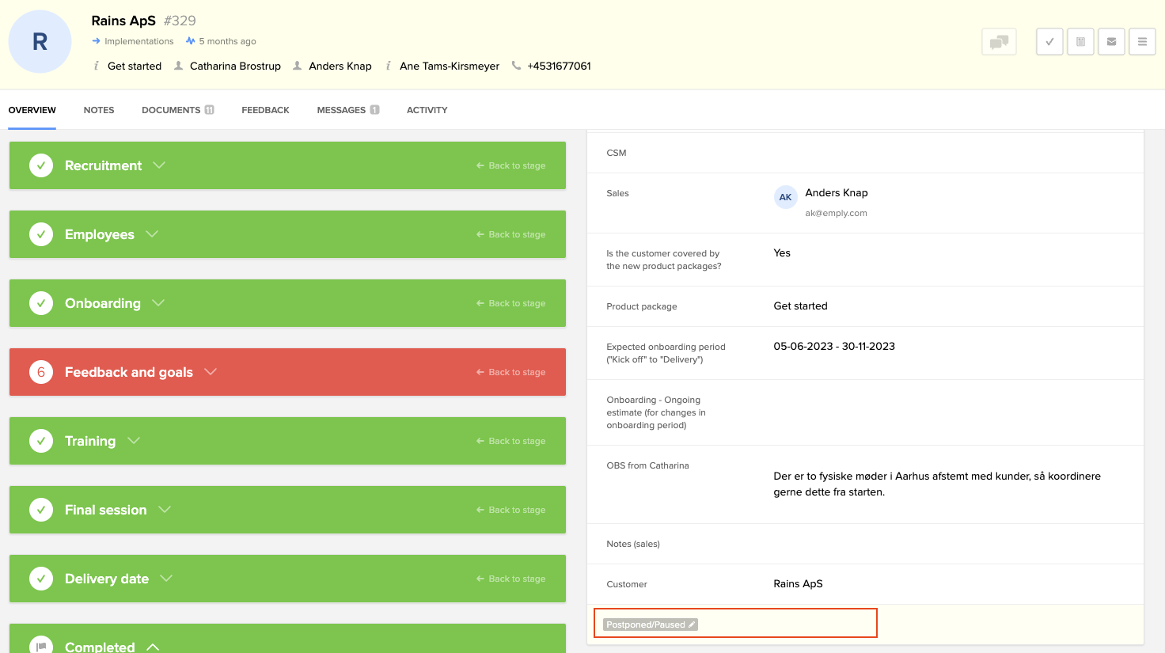Click Back to stage on Final session

pyautogui.click(x=511, y=510)
